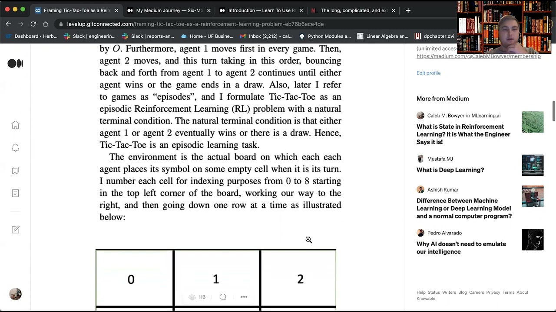
Task: Close the My Medium Journey tab
Action: click(209, 10)
